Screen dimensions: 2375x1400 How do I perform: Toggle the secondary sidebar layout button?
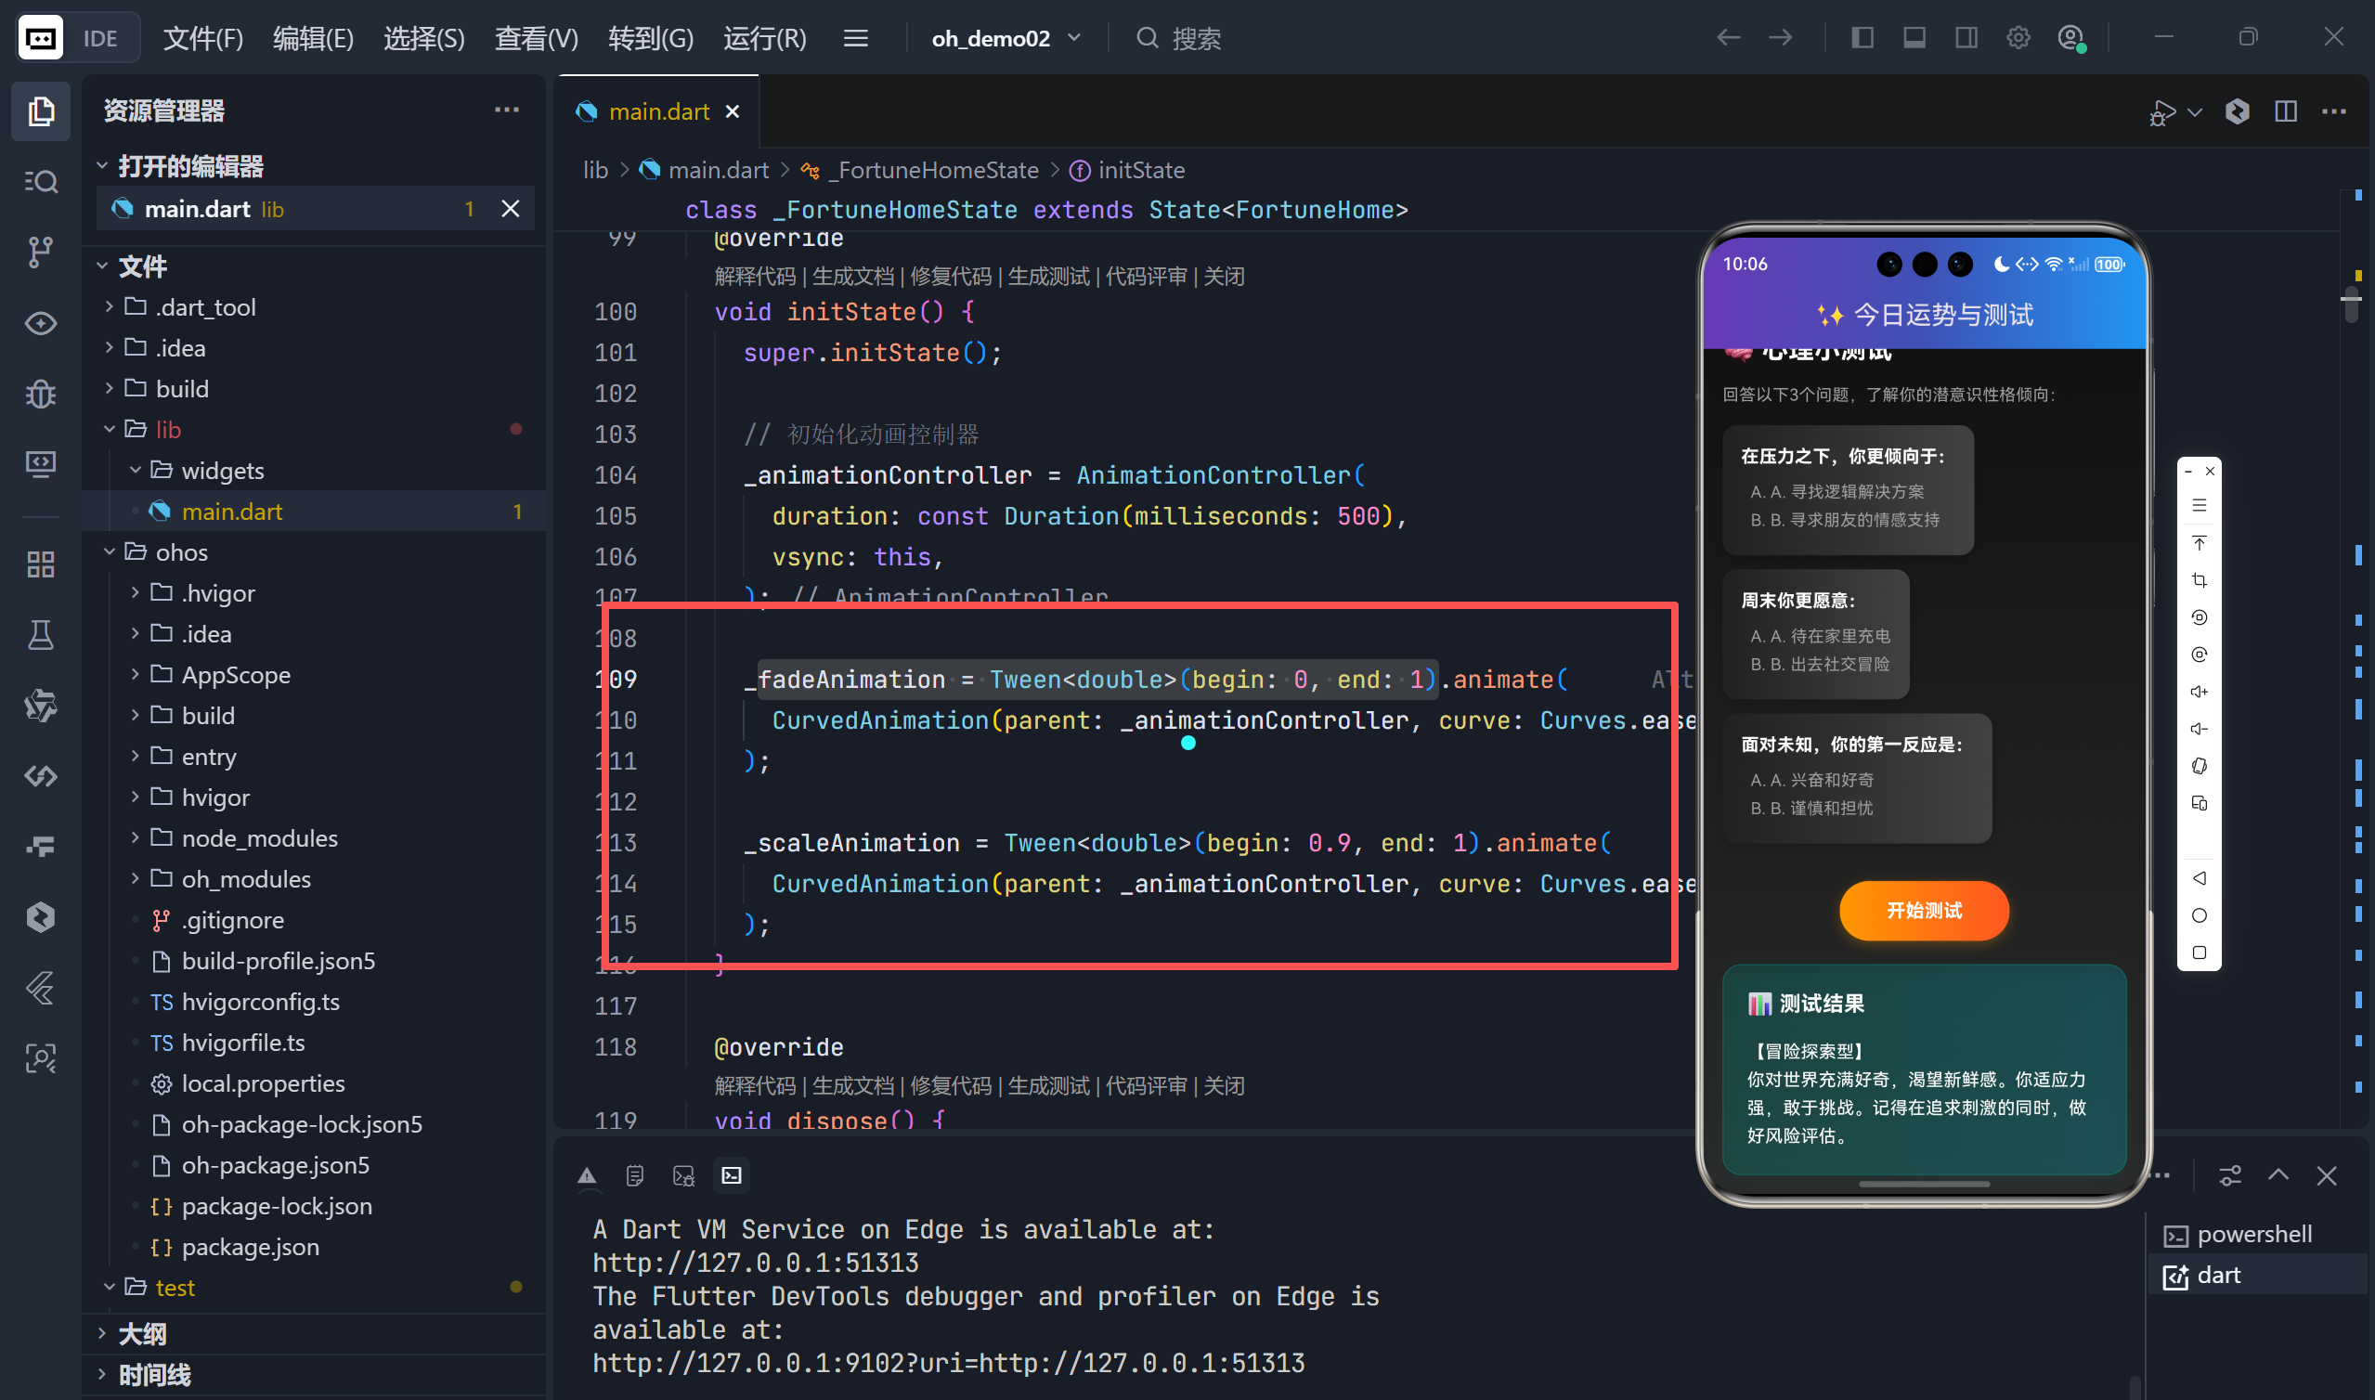point(1966,38)
